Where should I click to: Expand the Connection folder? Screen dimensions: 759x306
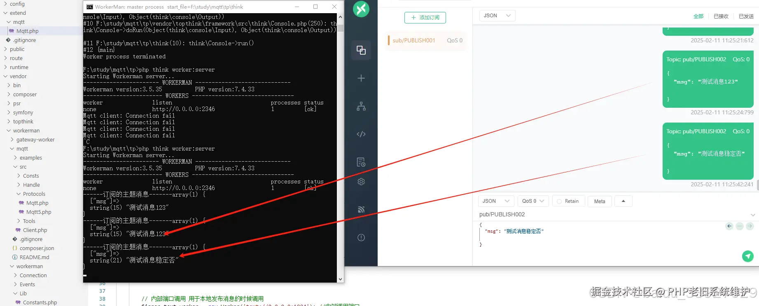(x=16, y=275)
